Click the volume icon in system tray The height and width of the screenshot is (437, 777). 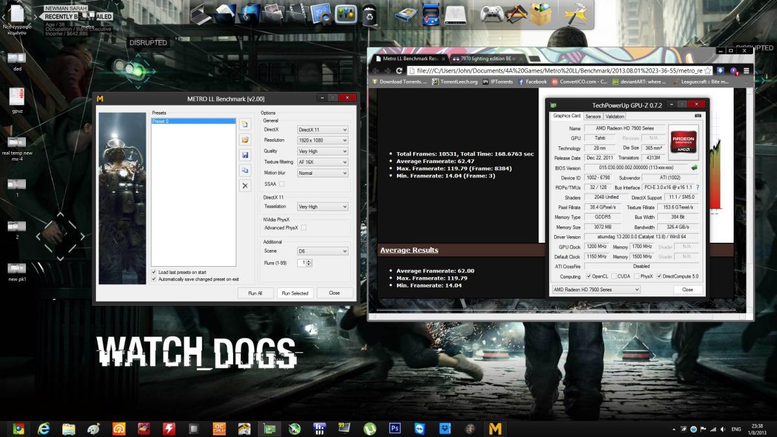pos(723,429)
